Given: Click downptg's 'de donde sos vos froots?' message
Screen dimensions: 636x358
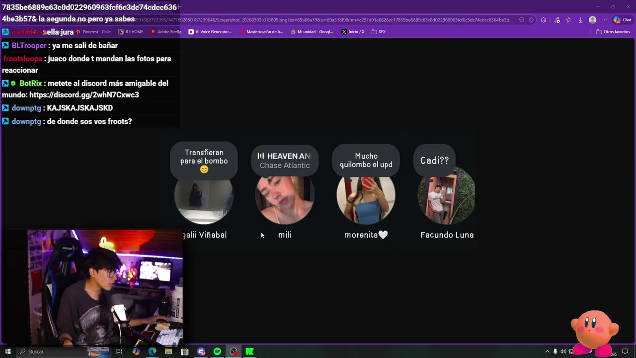Looking at the screenshot, I should pos(89,121).
